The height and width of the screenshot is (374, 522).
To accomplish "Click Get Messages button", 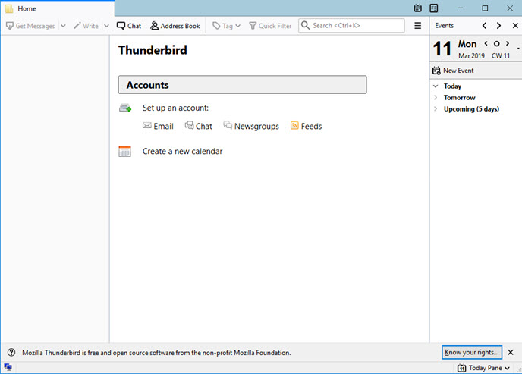I will point(30,26).
